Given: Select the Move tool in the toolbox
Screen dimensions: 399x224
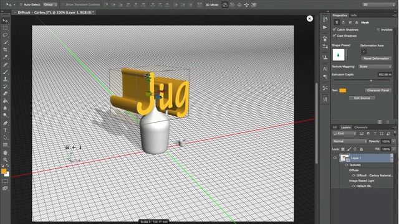Looking at the screenshot, I should (x=6, y=21).
